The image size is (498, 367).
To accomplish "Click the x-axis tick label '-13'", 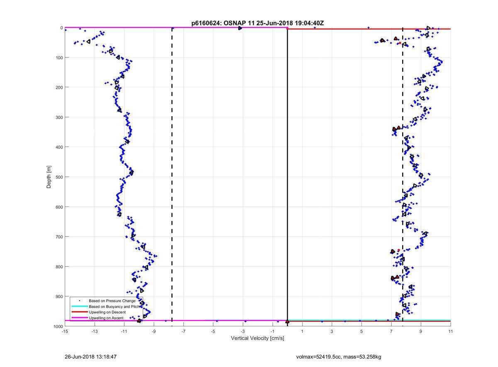I will tap(94, 332).
